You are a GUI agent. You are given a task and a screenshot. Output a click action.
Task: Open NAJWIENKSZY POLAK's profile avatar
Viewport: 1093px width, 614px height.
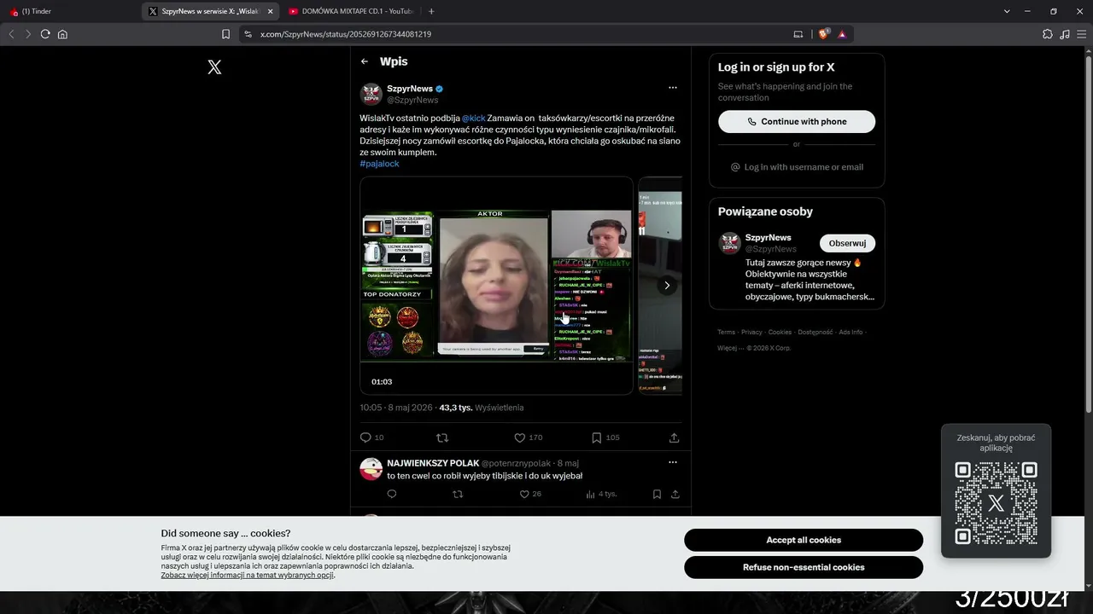coord(371,469)
